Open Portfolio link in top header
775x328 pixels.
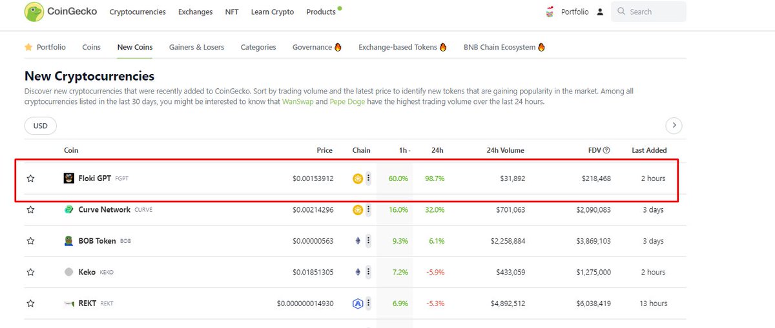click(x=575, y=12)
